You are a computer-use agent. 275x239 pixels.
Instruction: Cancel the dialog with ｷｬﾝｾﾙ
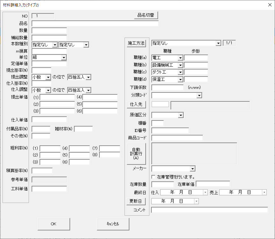[113, 224]
